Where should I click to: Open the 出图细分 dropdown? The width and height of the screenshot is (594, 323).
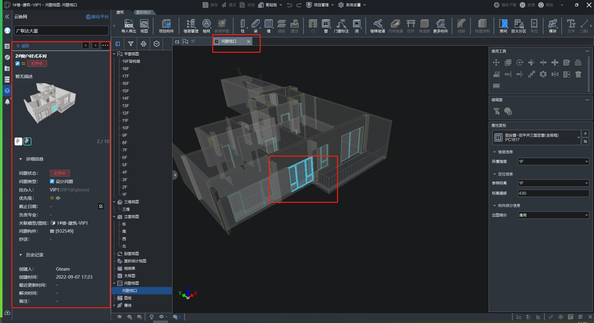553,215
